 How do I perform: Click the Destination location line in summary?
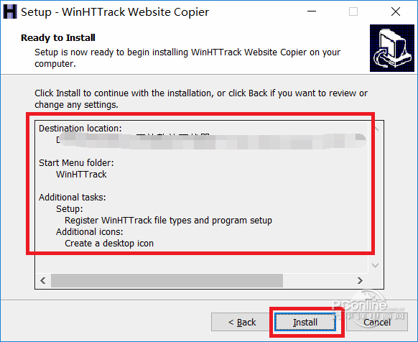tap(80, 129)
